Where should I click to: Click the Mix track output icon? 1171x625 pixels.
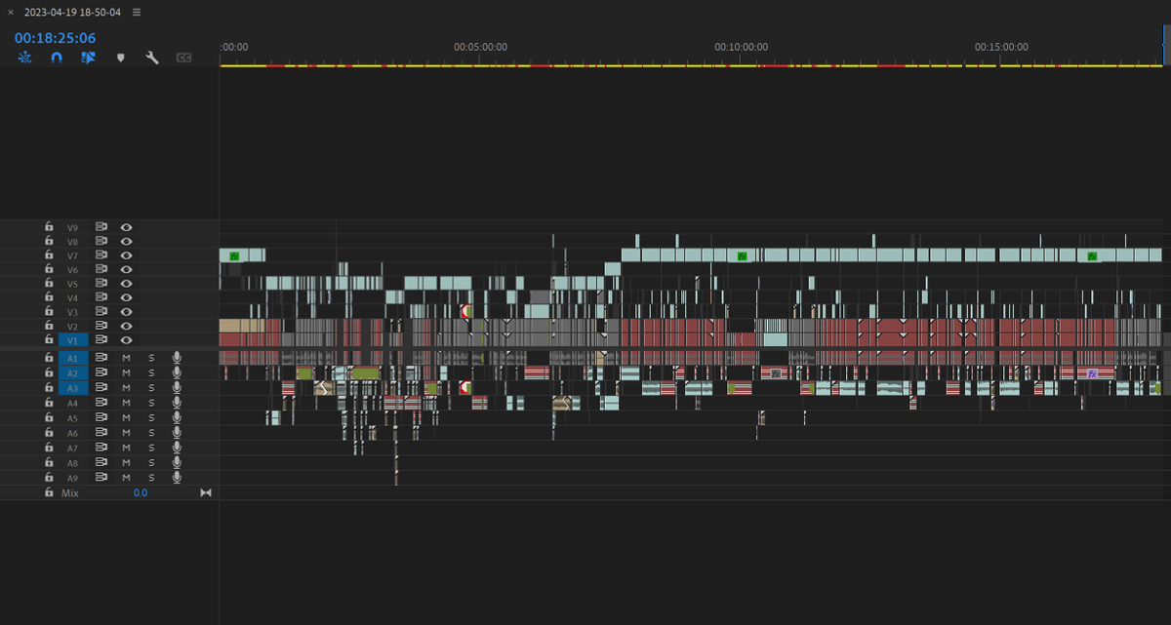click(x=205, y=493)
